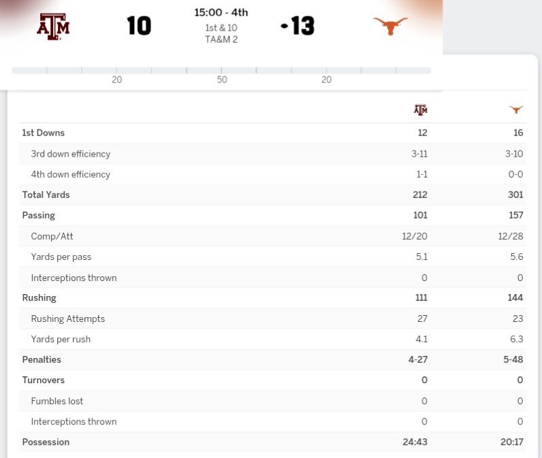Select the Possession row label
Viewport: 542px width, 458px height.
[46, 442]
